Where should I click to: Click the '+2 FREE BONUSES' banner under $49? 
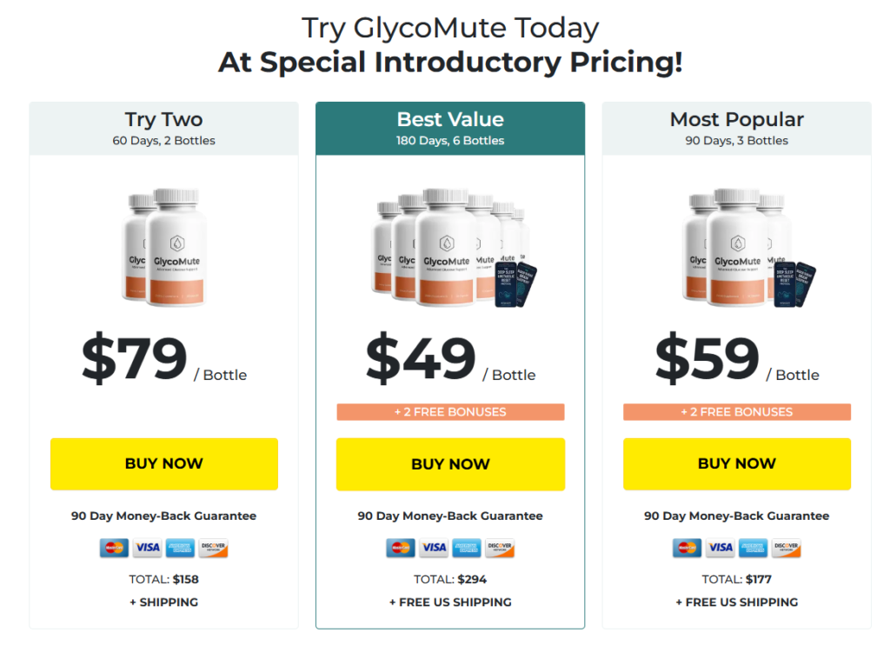[450, 411]
